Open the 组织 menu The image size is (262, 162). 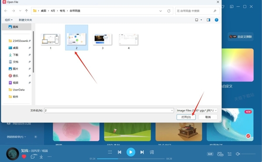point(9,20)
